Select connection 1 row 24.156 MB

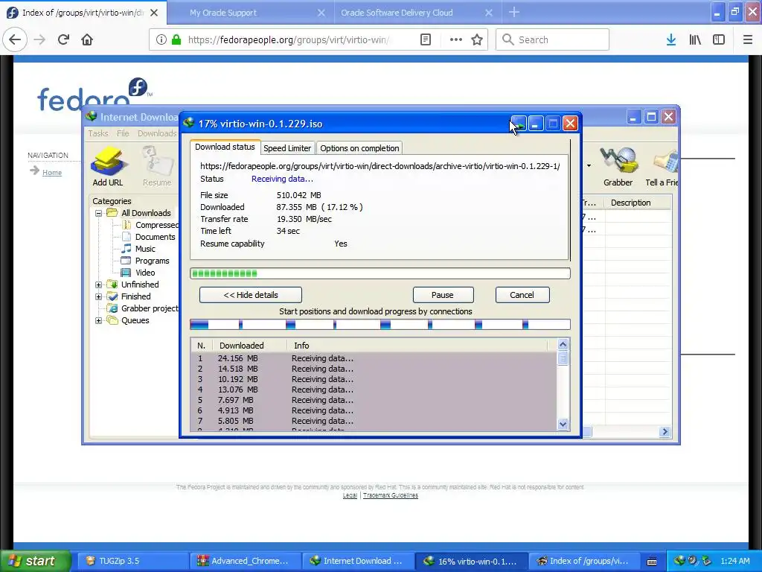click(x=374, y=358)
